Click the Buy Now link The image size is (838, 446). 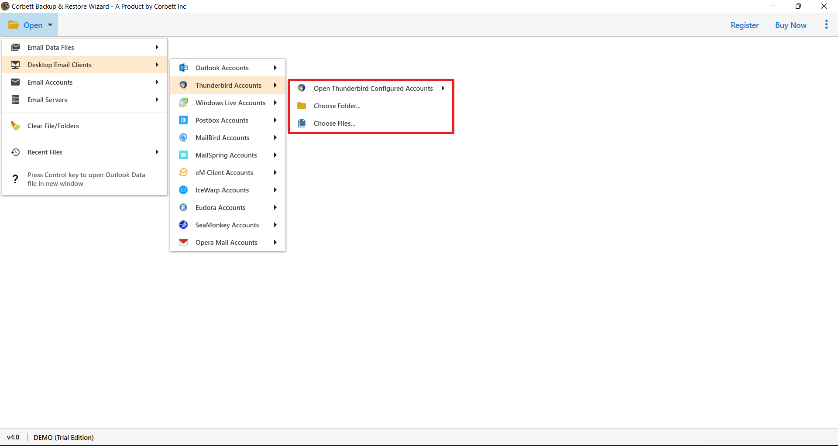coord(790,25)
